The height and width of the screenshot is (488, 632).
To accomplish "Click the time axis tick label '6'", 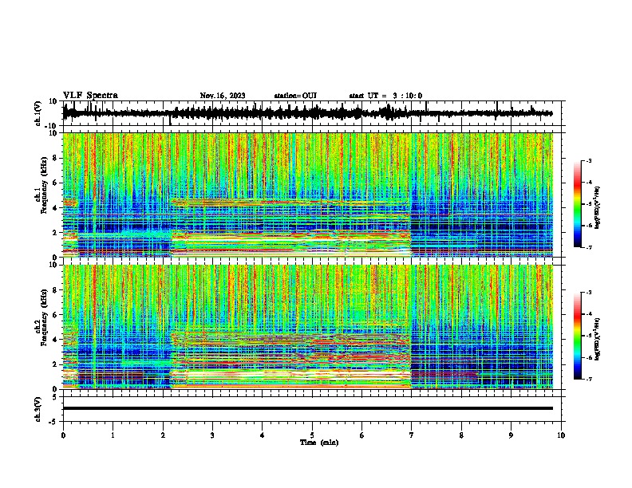I will [x=362, y=435].
